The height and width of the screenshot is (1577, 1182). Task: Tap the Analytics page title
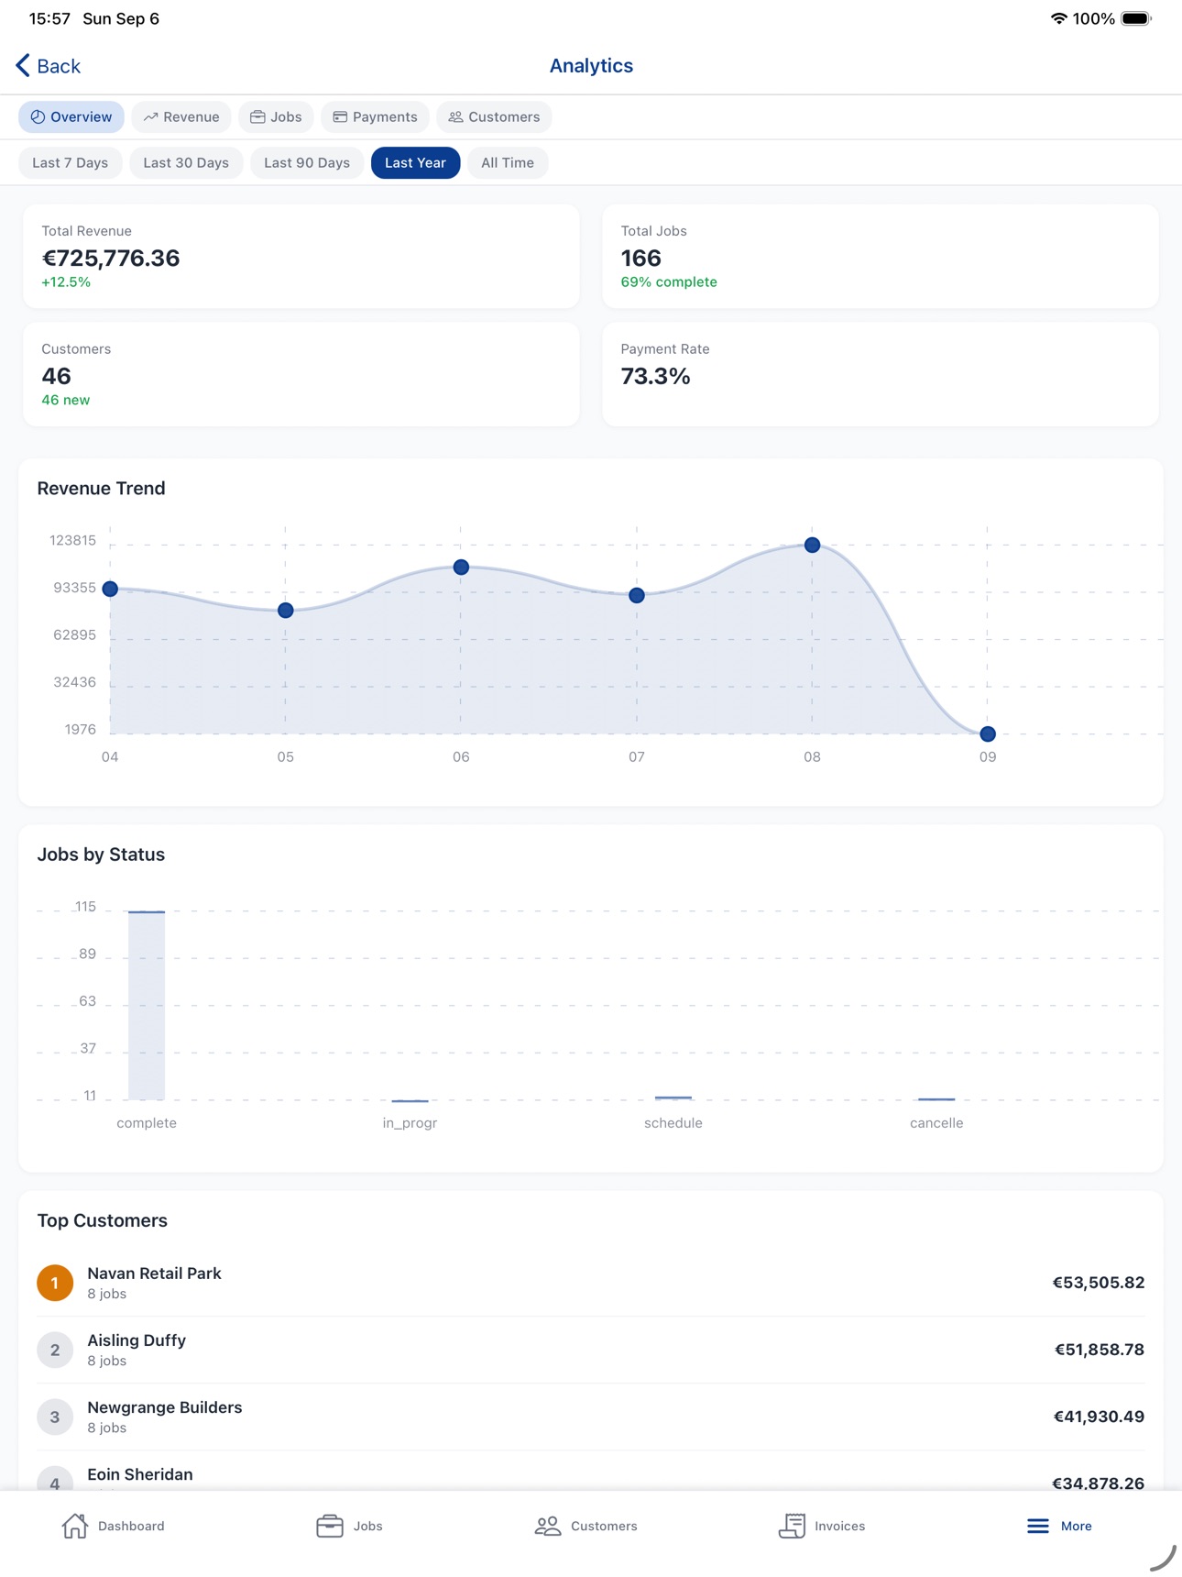(x=591, y=66)
